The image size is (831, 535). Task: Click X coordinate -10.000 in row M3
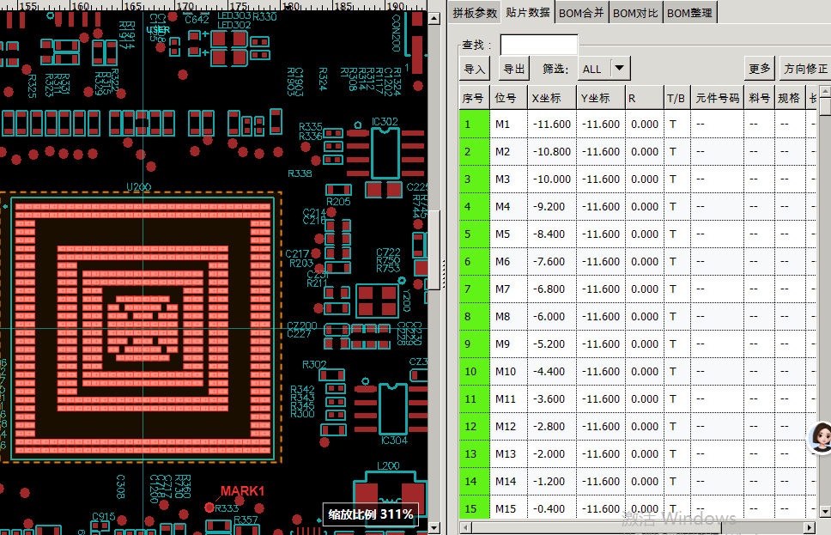click(552, 179)
